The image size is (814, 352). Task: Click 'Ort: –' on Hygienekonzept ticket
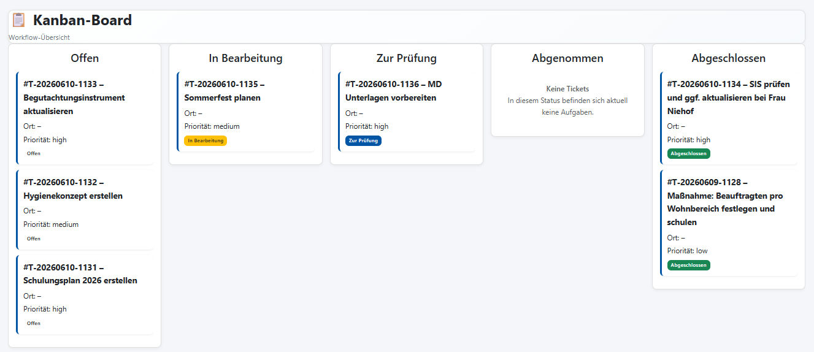(x=32, y=211)
